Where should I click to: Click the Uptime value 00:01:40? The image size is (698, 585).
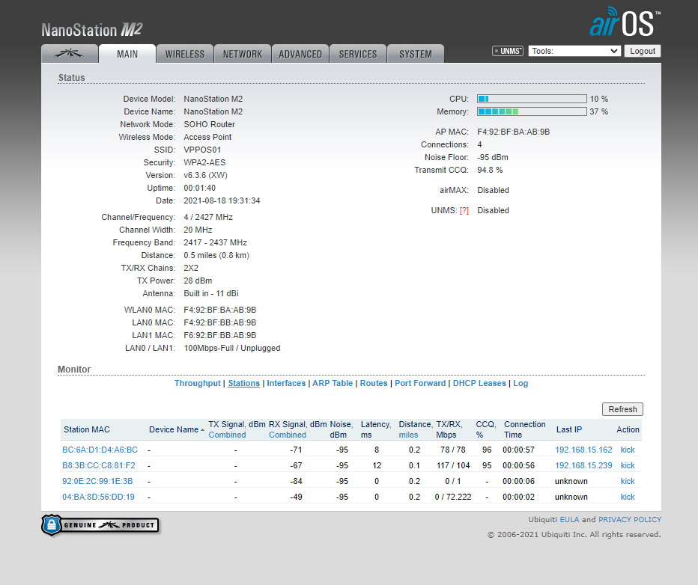199,188
